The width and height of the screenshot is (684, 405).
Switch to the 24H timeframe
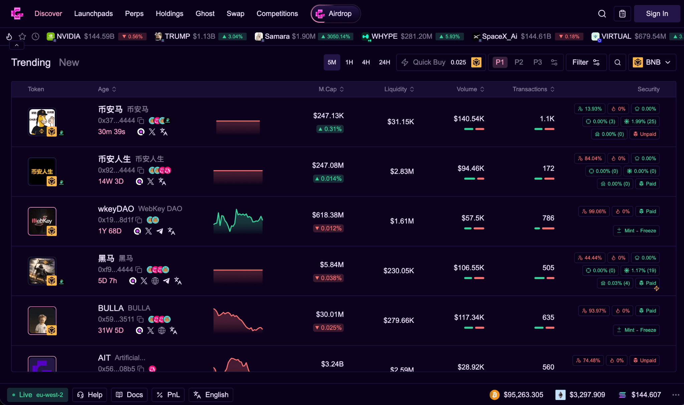pyautogui.click(x=384, y=62)
